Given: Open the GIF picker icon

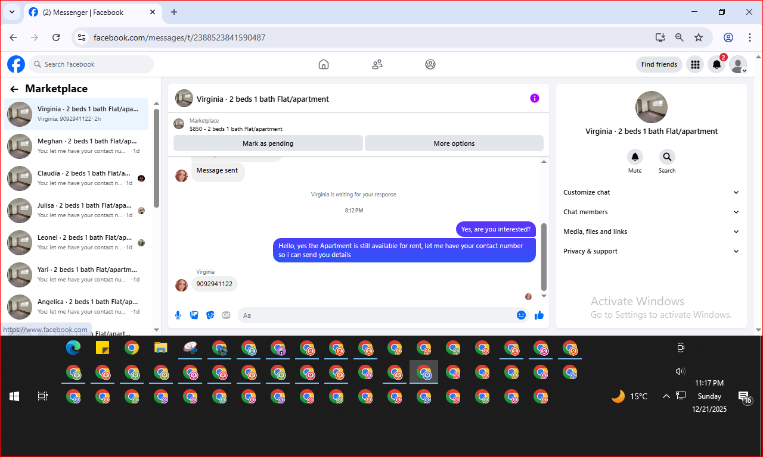Looking at the screenshot, I should [x=226, y=315].
